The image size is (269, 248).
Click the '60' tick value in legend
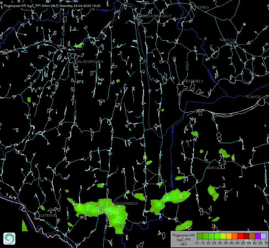point(255,243)
